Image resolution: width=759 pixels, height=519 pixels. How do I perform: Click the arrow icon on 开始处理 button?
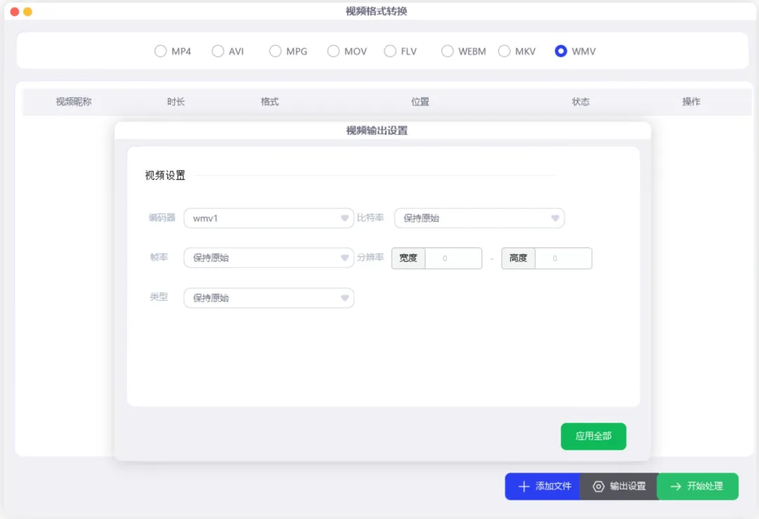click(675, 486)
